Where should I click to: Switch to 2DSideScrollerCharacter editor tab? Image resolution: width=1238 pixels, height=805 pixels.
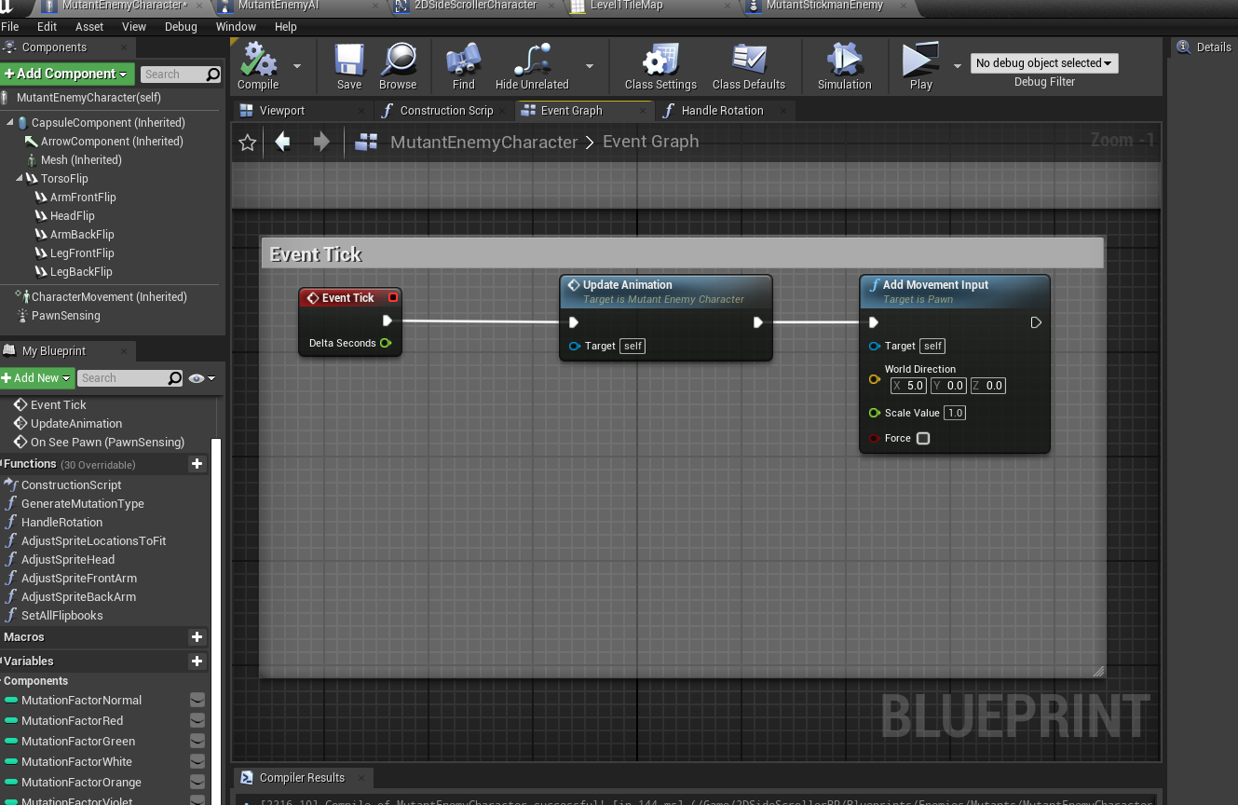click(x=475, y=6)
